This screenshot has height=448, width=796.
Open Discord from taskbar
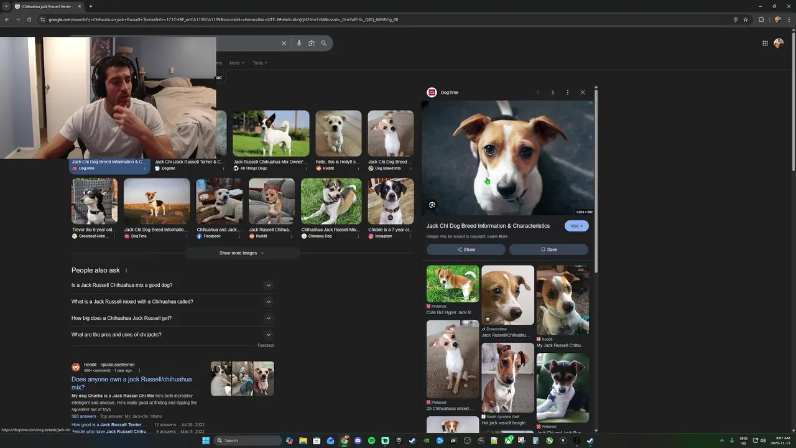click(358, 441)
